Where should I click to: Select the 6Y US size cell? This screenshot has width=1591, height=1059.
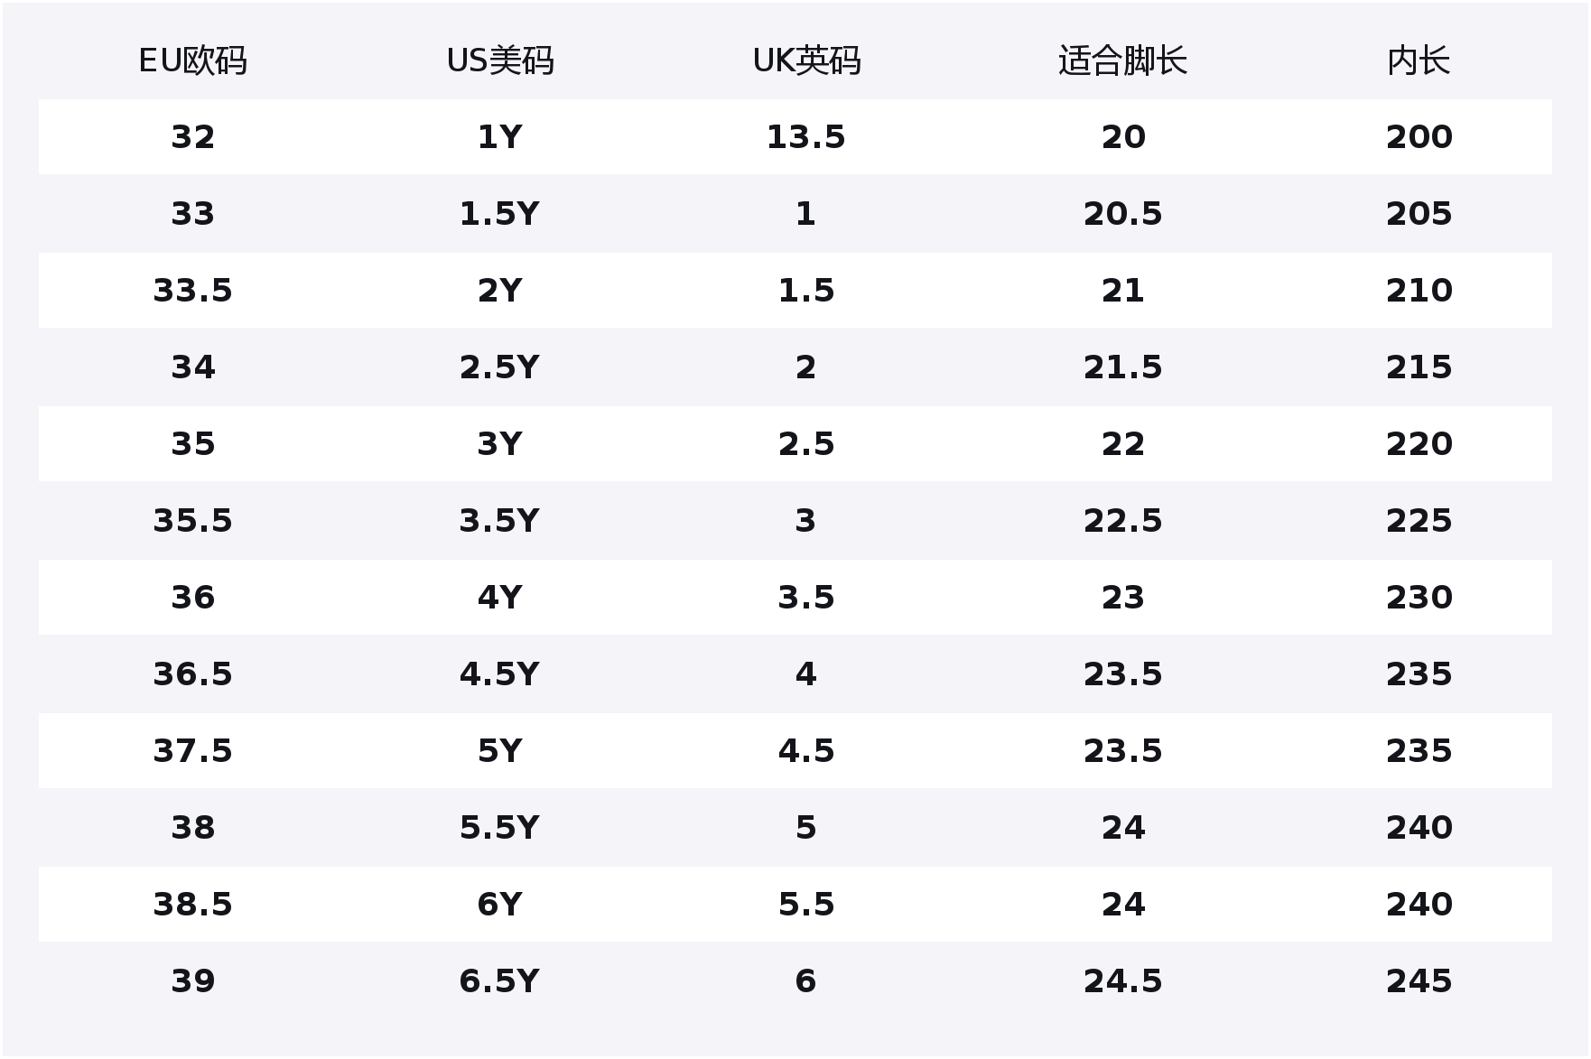click(x=499, y=905)
